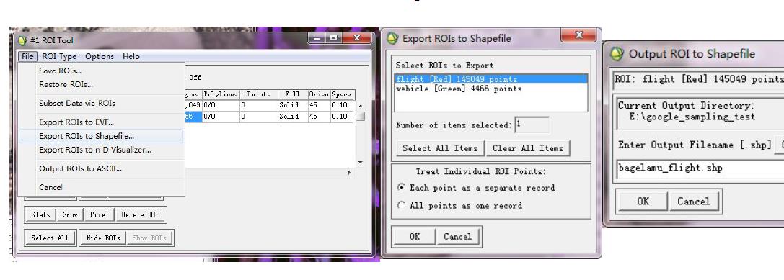This screenshot has width=784, height=280.
Task: Minimize the ROI Tool window
Action: tap(317, 38)
